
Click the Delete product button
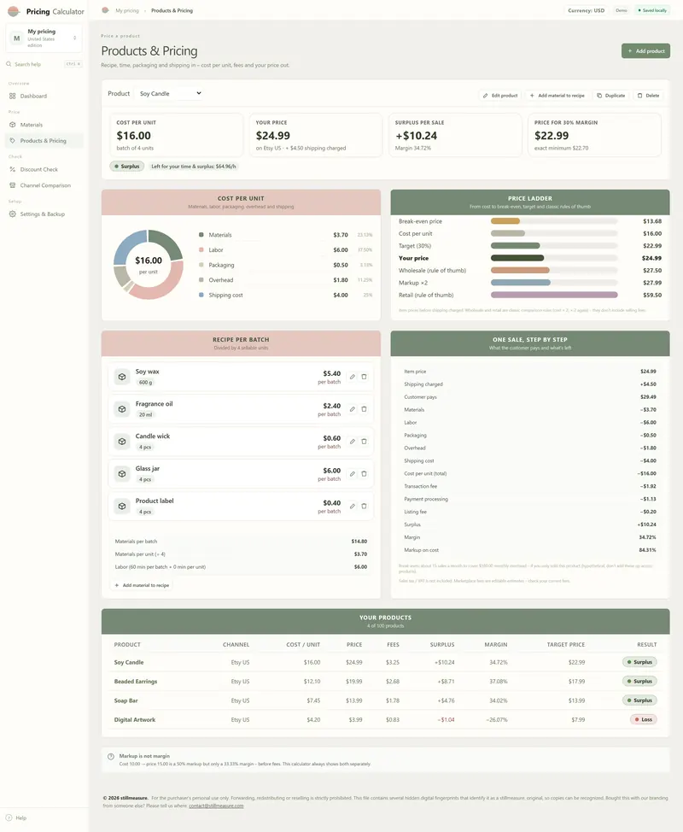pyautogui.click(x=648, y=96)
